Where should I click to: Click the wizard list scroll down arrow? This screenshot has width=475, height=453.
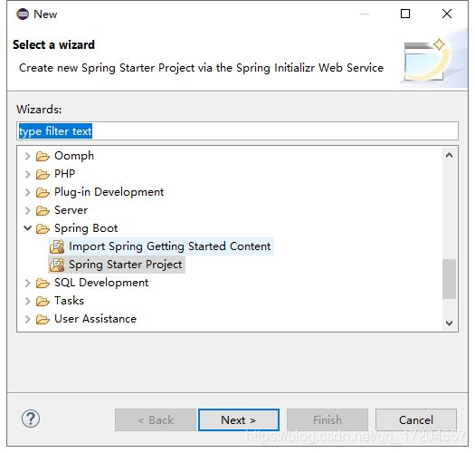[450, 323]
